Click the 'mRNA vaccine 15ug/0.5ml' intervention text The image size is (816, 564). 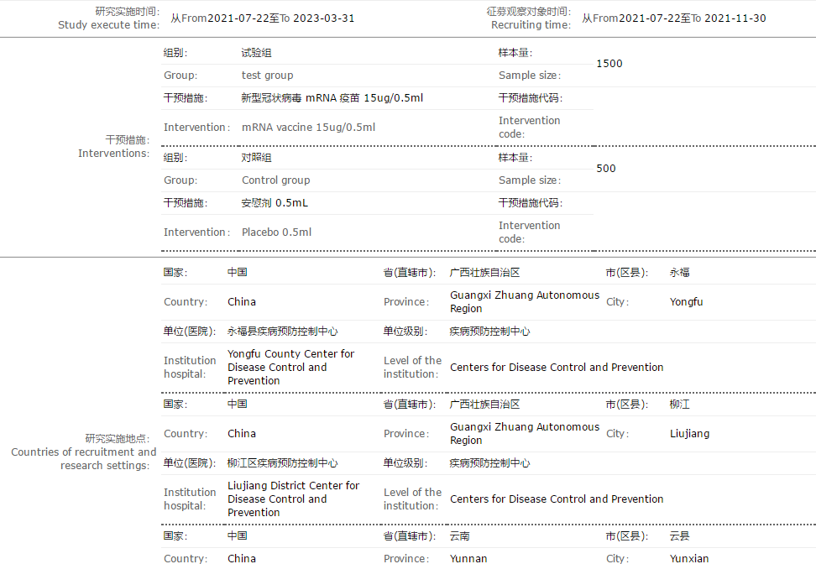(x=308, y=128)
